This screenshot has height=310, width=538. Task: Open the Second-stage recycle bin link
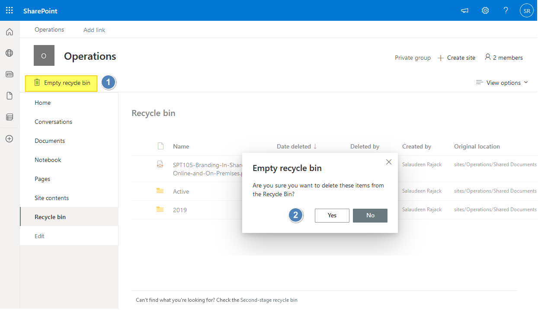coord(269,300)
